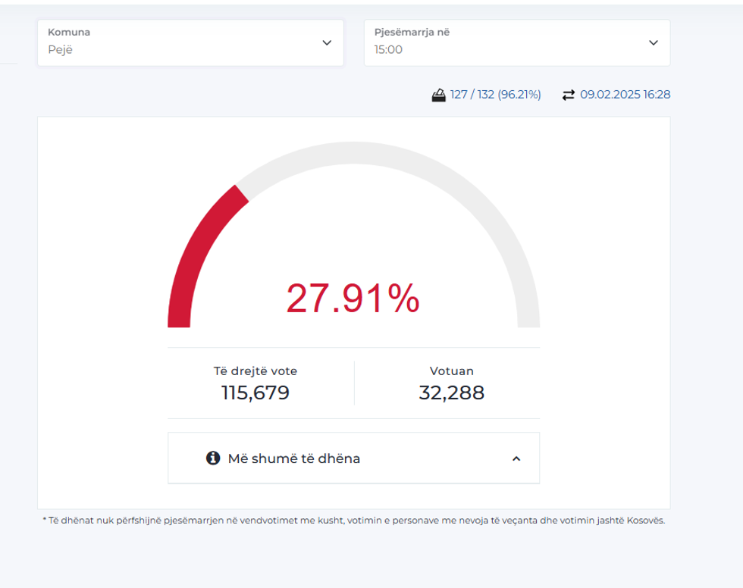Click the info icon beside Më shumë të dhëna
Image resolution: width=743 pixels, height=588 pixels.
click(213, 458)
